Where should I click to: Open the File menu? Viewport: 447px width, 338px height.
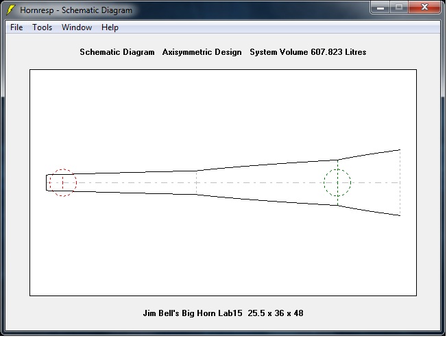(x=16, y=27)
